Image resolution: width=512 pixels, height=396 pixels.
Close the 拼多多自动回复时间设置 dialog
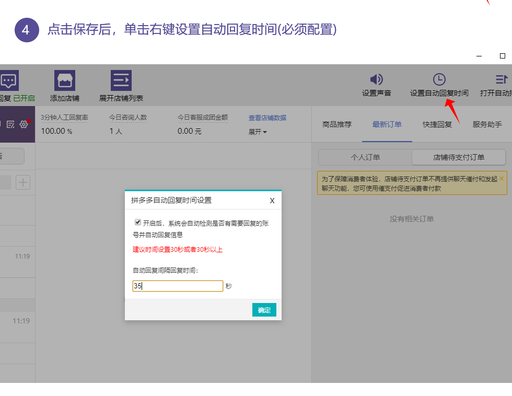(272, 201)
